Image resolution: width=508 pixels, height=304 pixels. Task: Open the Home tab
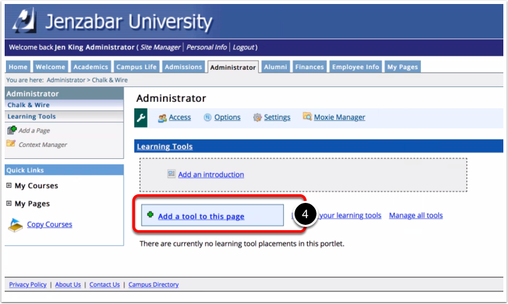click(x=18, y=67)
